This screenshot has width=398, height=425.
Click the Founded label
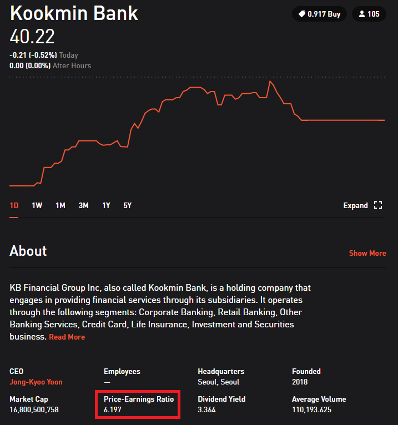pyautogui.click(x=306, y=371)
